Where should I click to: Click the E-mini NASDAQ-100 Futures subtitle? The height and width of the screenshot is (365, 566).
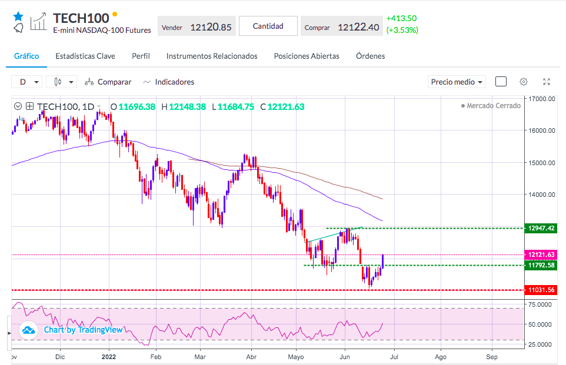pyautogui.click(x=102, y=31)
